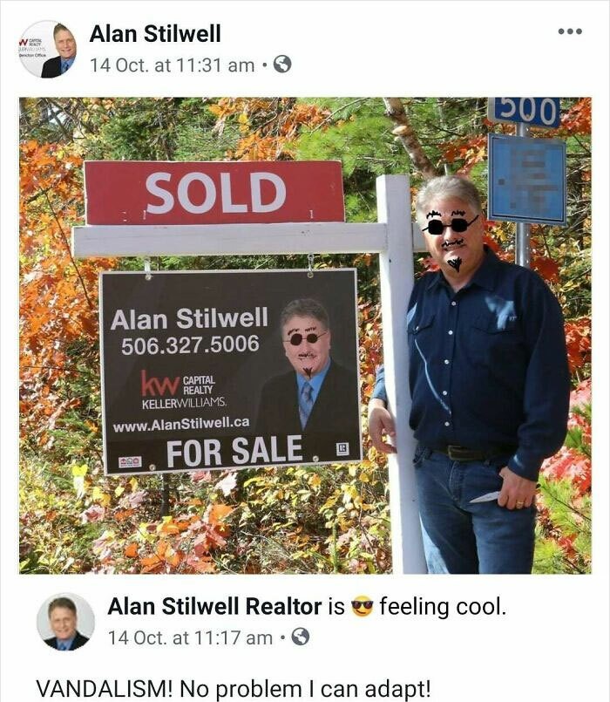610x702 pixels.
Task: Click the feeling cool status text
Action: [443, 606]
